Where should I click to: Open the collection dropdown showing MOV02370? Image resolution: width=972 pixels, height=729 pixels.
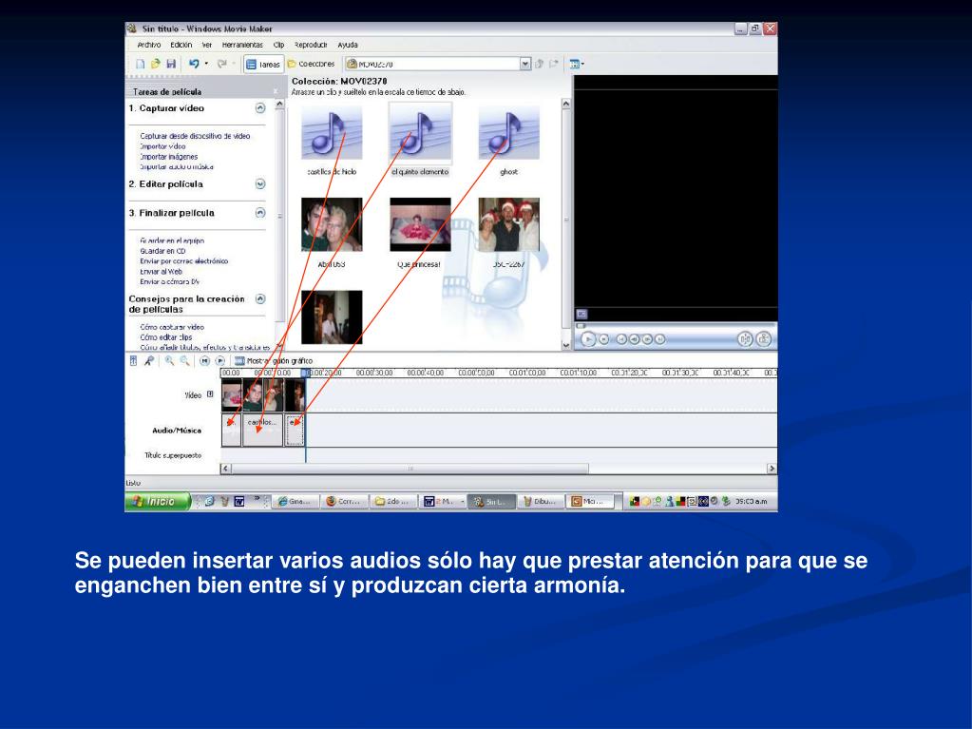click(525, 65)
